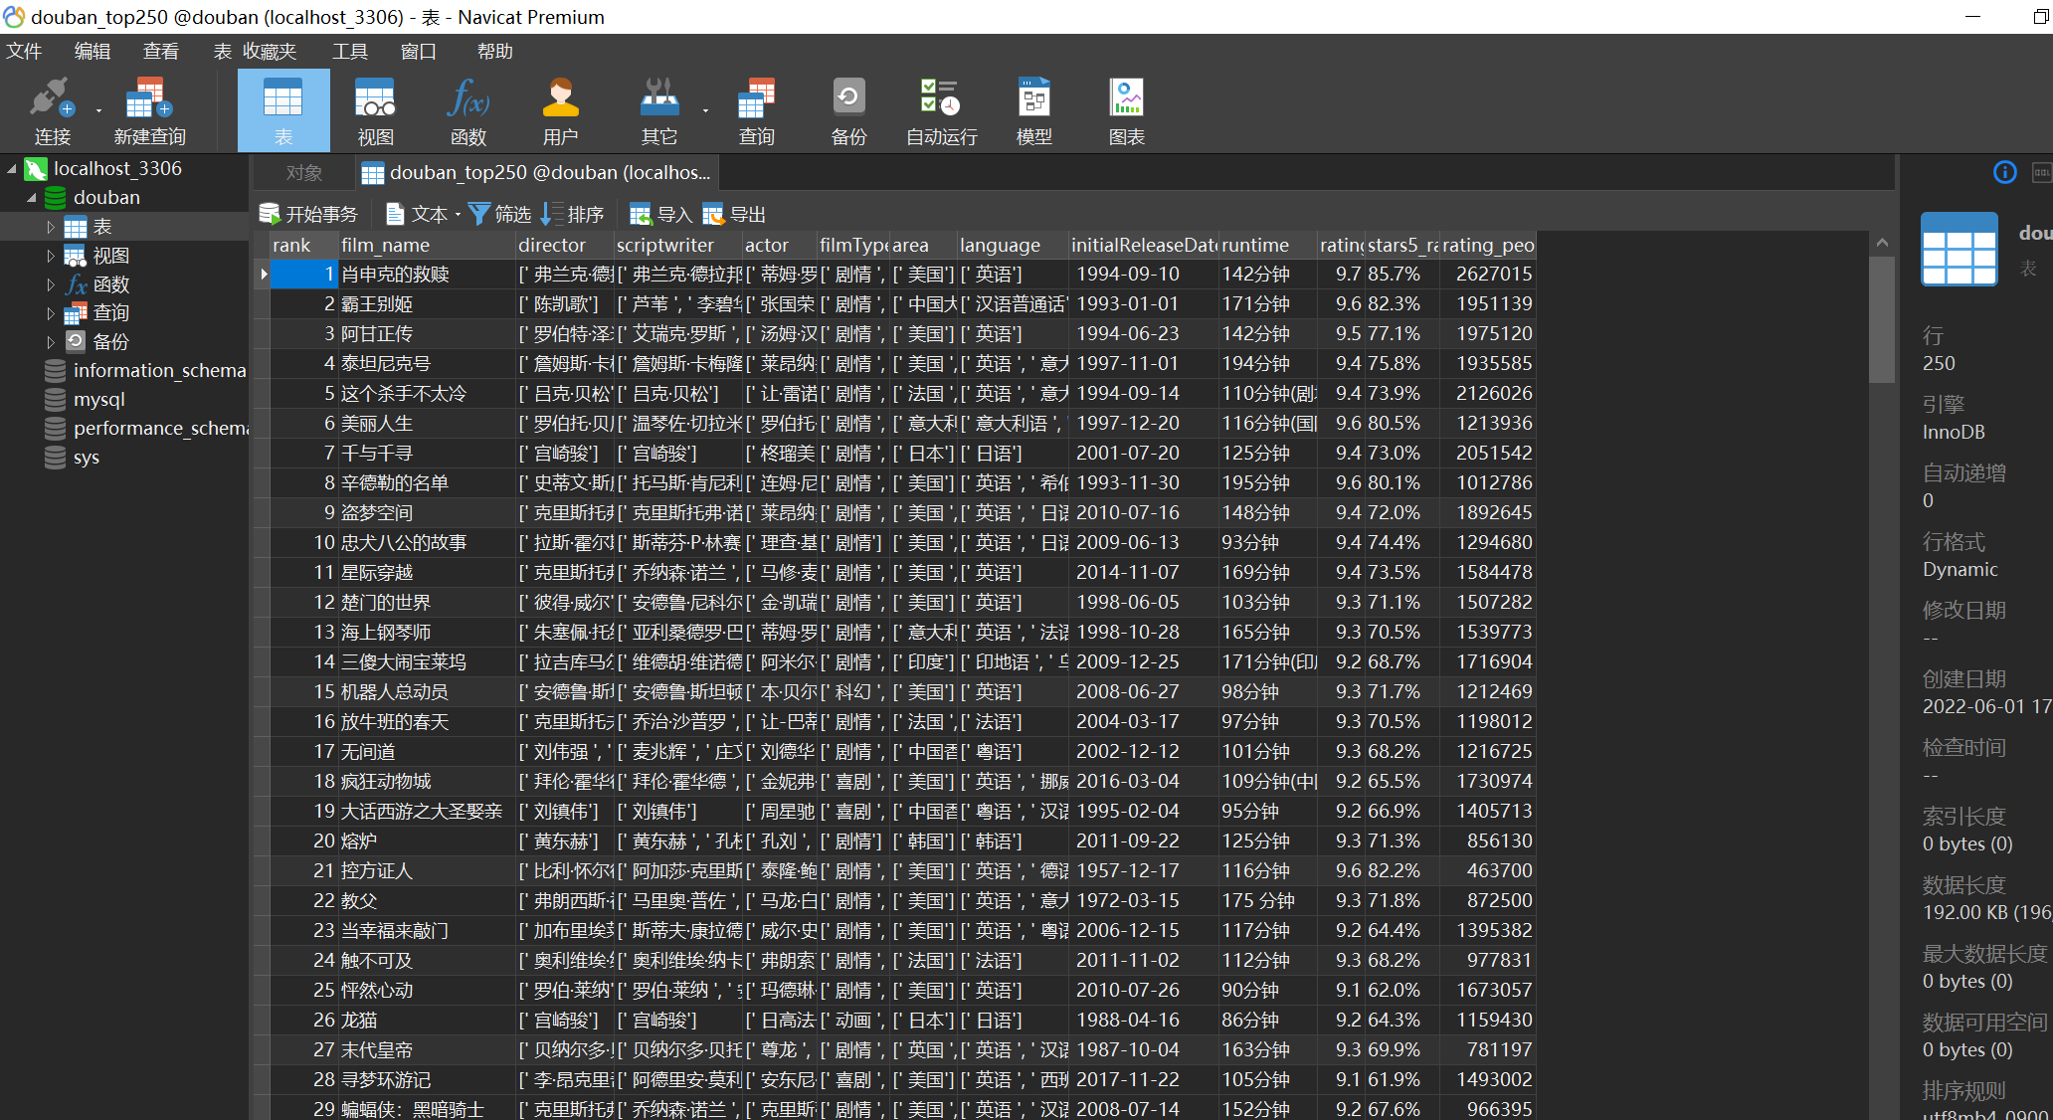Click the 文本 (Text) toolbar button
2053x1120 pixels.
pos(418,214)
